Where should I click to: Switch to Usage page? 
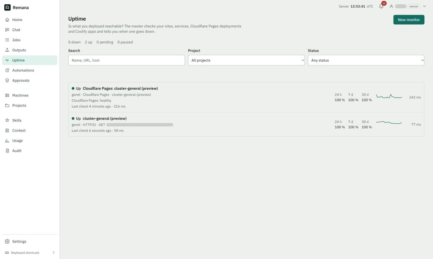pos(30,141)
